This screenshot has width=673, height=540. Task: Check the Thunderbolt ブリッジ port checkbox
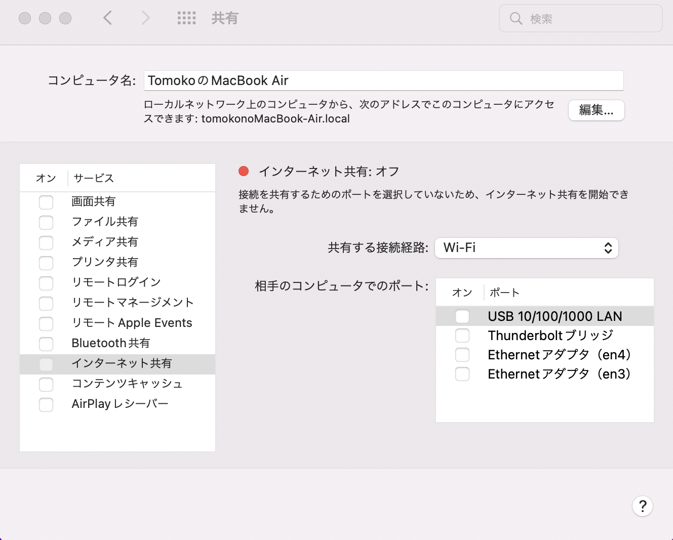coord(462,336)
